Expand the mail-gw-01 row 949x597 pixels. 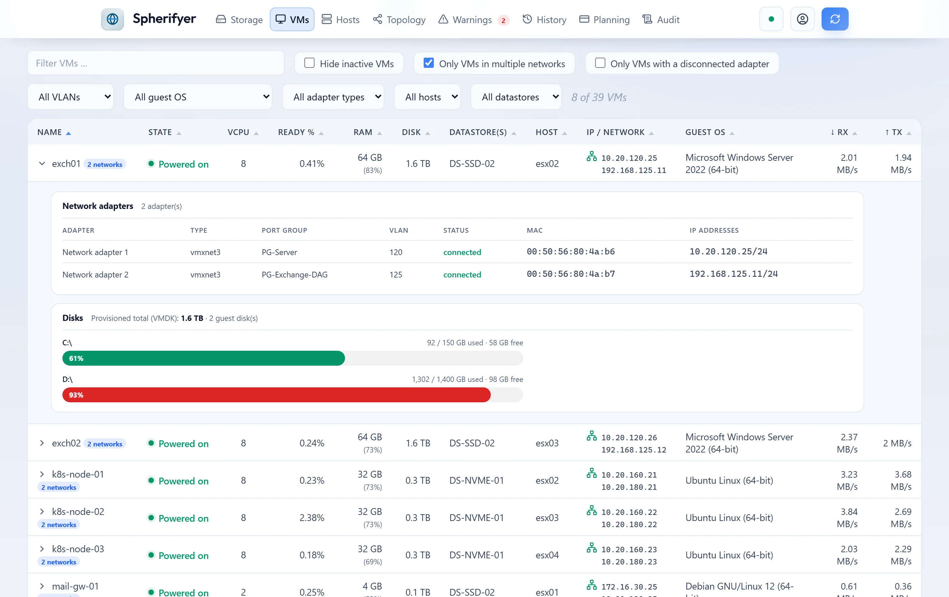pos(42,586)
